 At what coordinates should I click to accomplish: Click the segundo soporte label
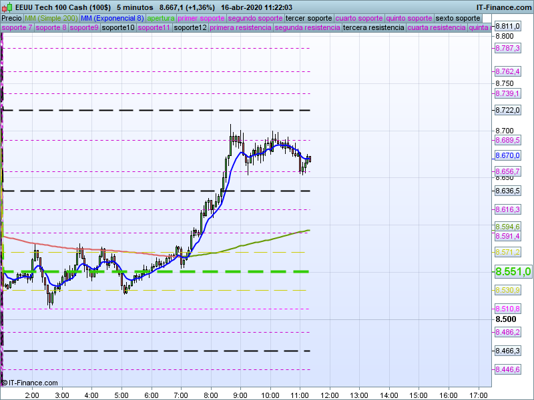pyautogui.click(x=255, y=18)
